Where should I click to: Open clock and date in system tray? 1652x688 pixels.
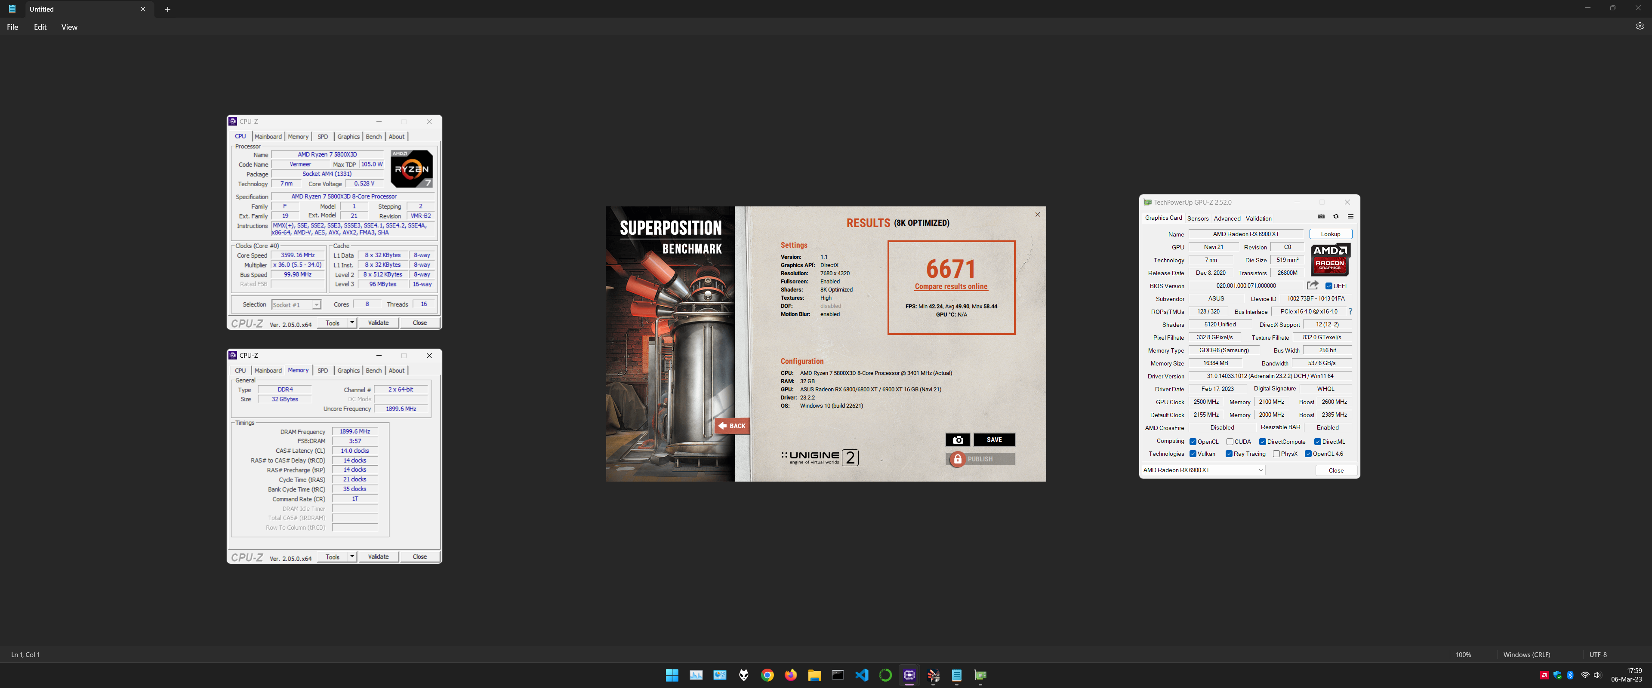click(1627, 675)
